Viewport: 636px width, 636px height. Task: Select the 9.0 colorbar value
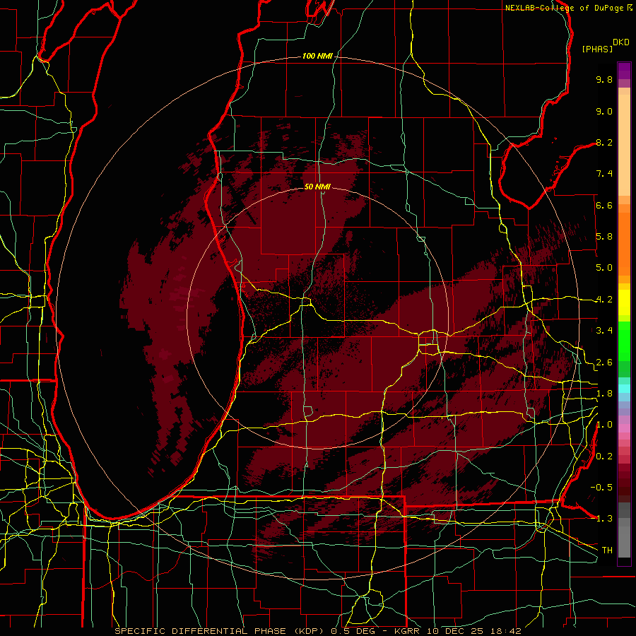tap(604, 111)
